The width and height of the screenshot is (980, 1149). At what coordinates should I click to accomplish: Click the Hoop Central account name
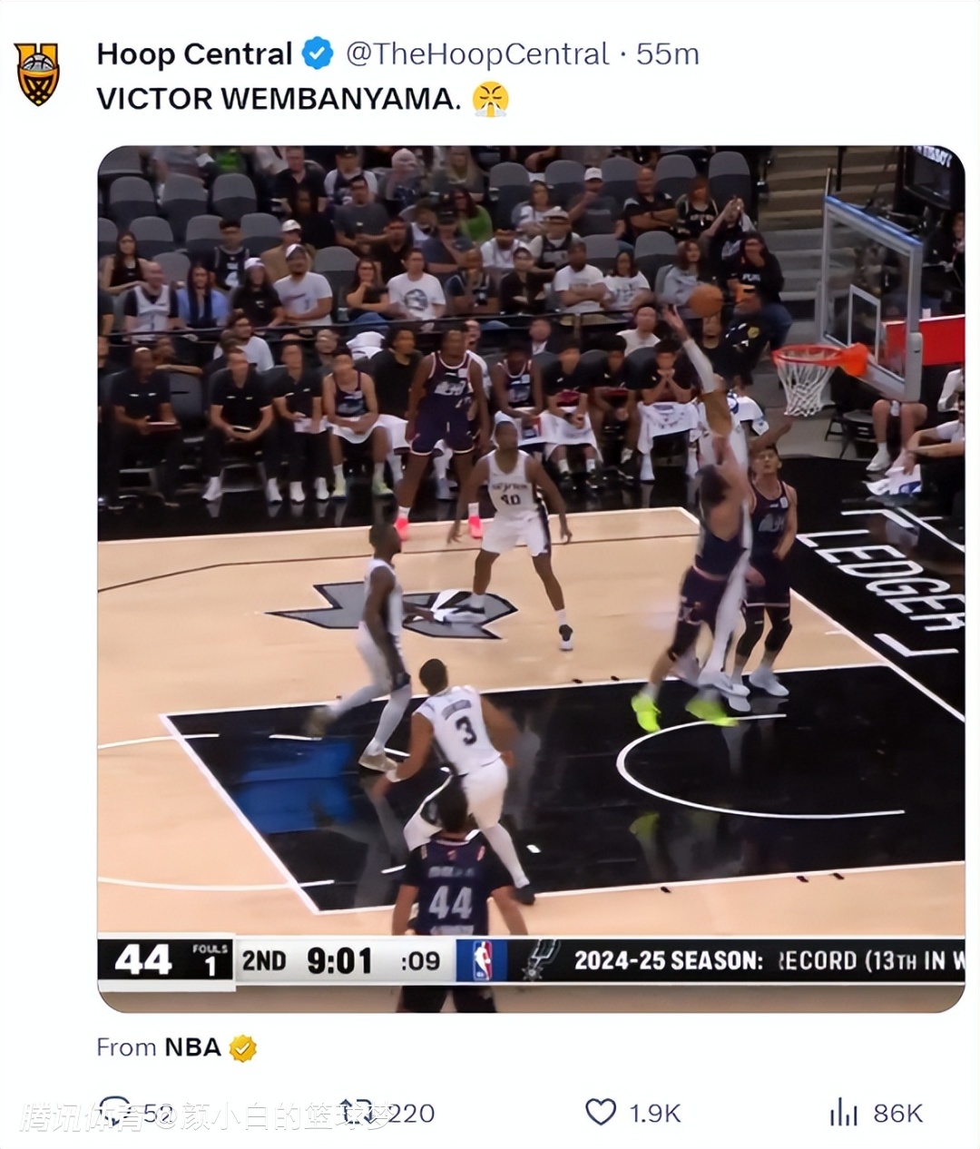coord(194,54)
